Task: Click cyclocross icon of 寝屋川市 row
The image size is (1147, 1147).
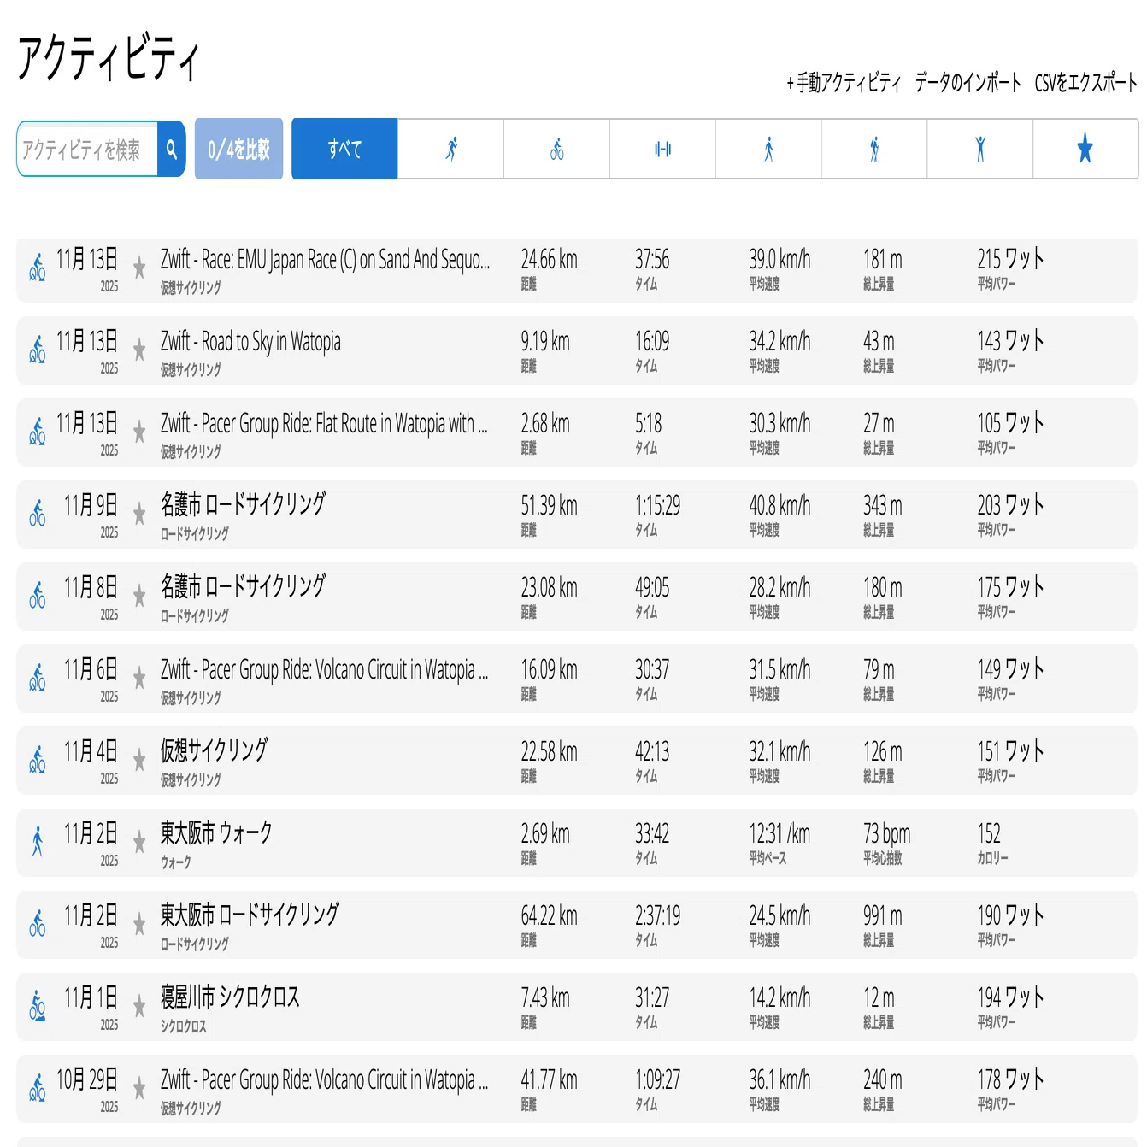Action: pos(38,1006)
